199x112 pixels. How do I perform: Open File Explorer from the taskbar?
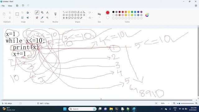(x=111, y=109)
